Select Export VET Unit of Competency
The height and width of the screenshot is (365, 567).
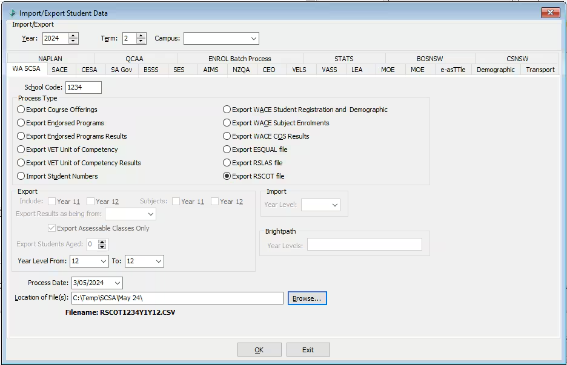(x=21, y=150)
